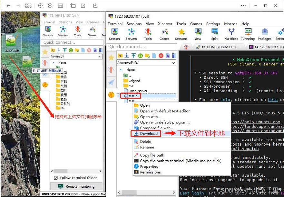Click the View toolbar icon
This screenshot has height=197, width=284.
point(198,34)
